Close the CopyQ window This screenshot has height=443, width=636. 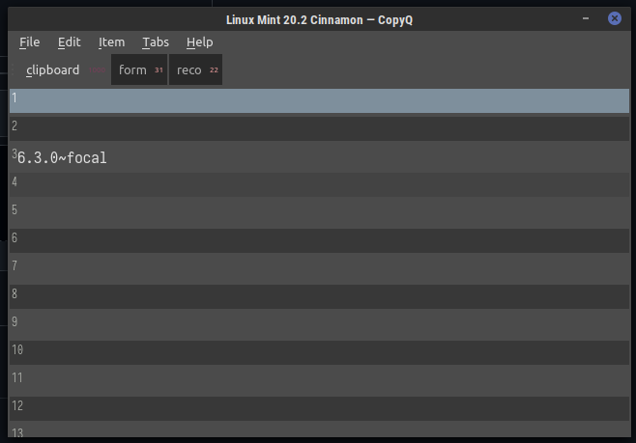point(615,18)
